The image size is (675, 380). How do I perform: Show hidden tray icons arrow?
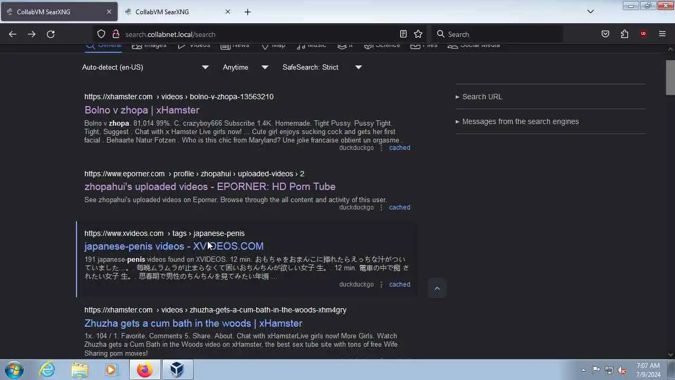pyautogui.click(x=583, y=370)
